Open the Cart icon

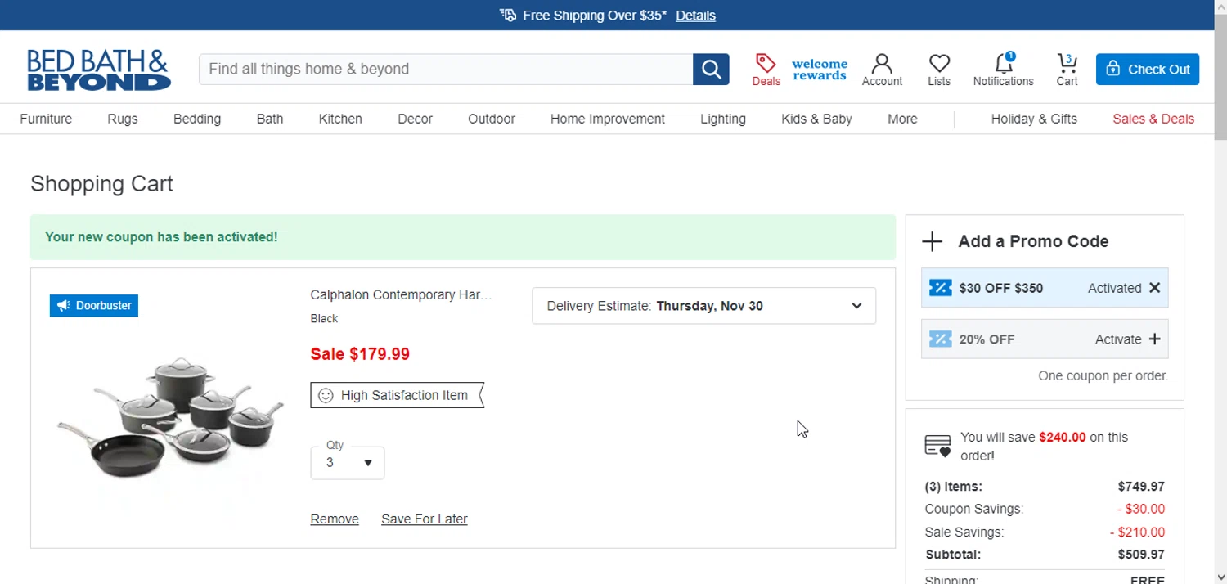click(1067, 70)
